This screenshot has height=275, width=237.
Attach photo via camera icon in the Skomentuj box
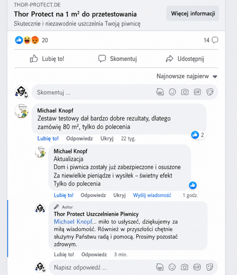[x=185, y=92]
